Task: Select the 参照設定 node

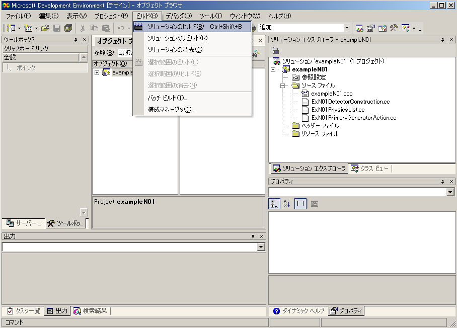Action: point(314,77)
